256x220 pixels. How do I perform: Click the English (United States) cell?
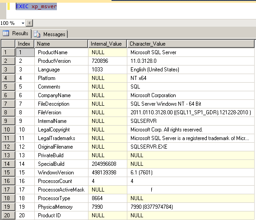[x=191, y=70]
